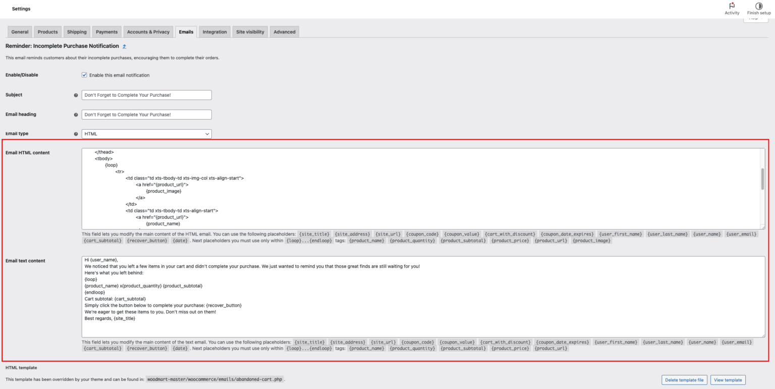This screenshot has width=775, height=389.
Task: Show the help tooltip for Email type
Action: [x=76, y=134]
